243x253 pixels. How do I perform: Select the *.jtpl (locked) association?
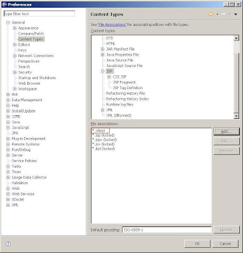point(104,149)
